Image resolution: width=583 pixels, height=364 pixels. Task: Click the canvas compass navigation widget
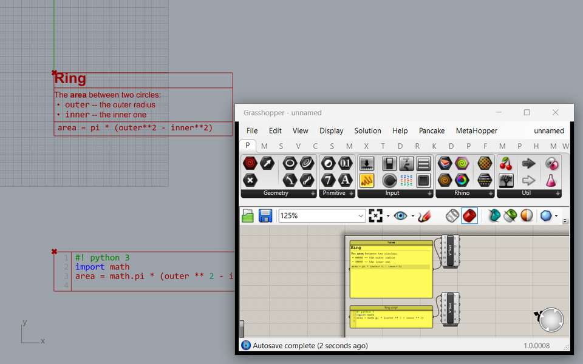551,320
